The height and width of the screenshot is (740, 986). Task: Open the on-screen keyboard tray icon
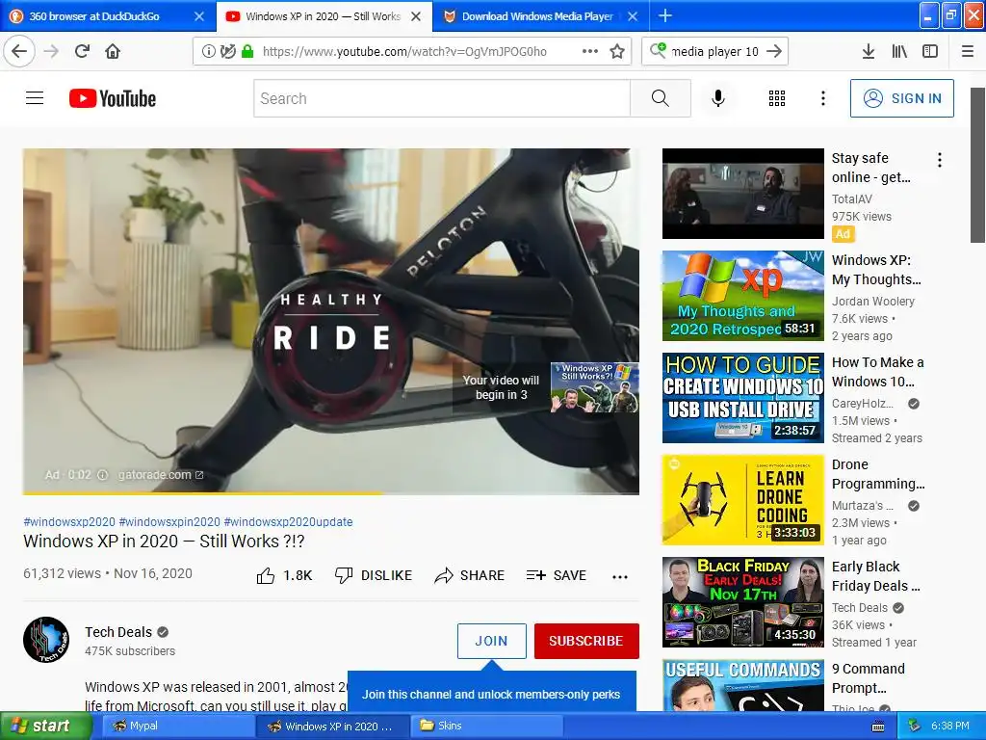click(878, 727)
